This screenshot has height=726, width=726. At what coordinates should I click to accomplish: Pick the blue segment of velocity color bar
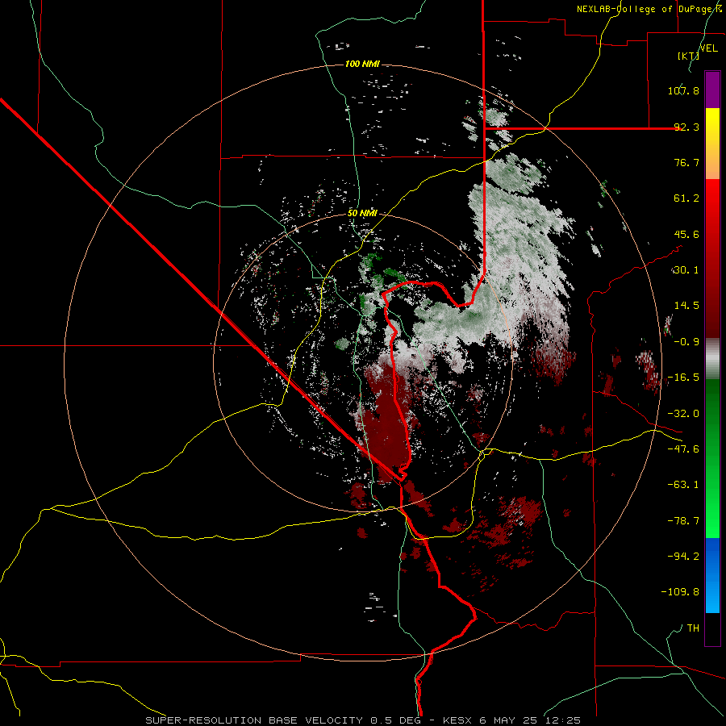[x=712, y=575]
